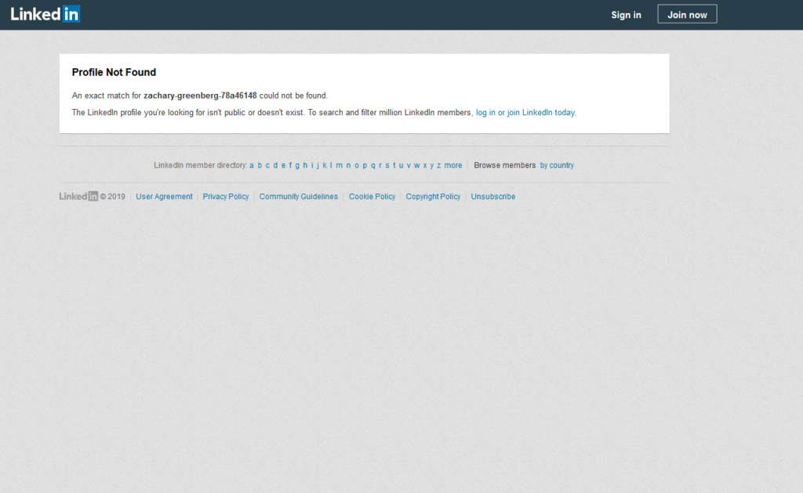Browse member directory letter d
Viewport: 803px width, 493px height.
(x=275, y=165)
